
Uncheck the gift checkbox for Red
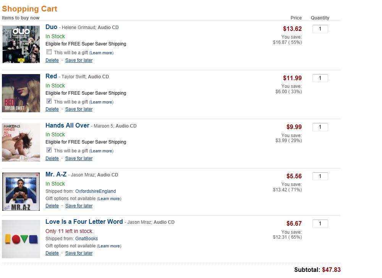point(49,101)
